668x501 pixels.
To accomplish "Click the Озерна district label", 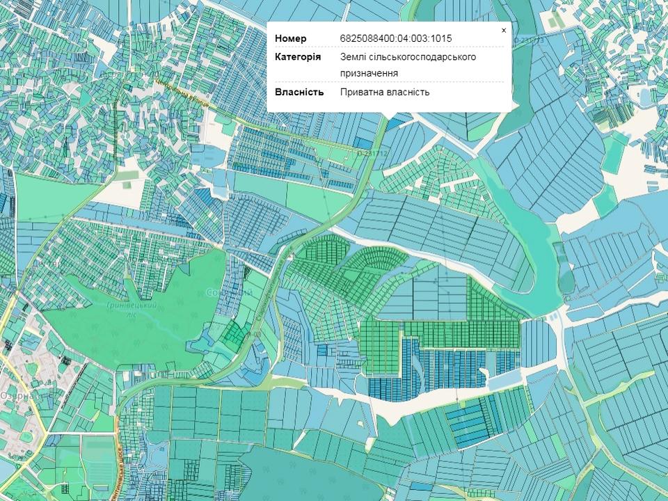I will point(15,395).
